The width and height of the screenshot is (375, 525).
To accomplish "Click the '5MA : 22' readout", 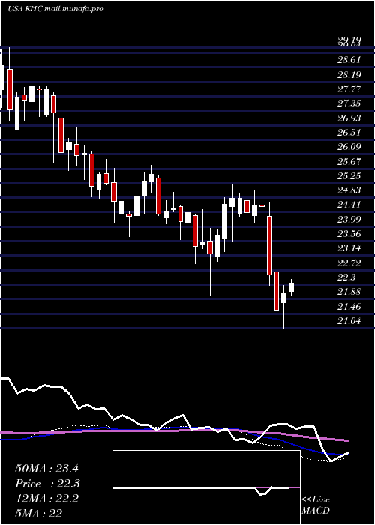I will tap(38, 514).
